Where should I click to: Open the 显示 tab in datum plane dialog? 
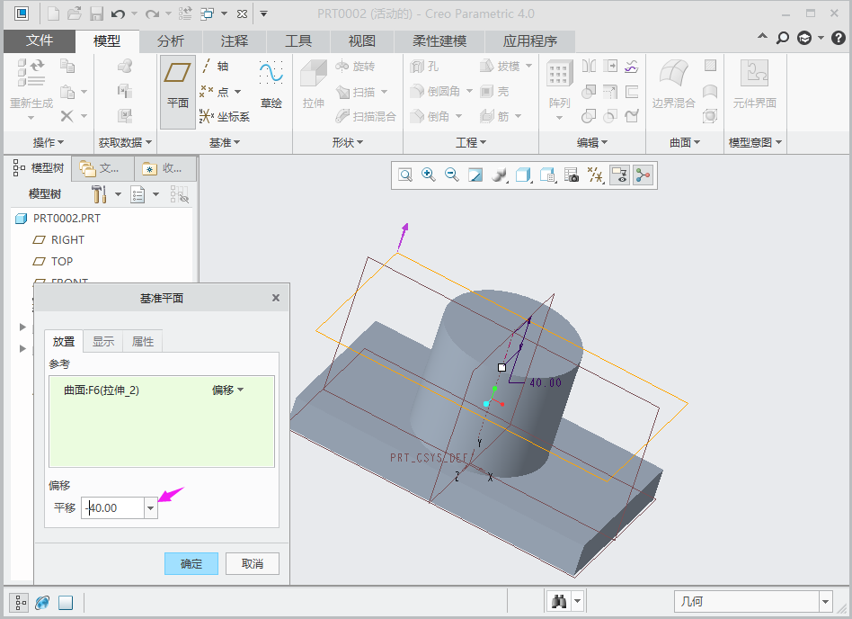click(103, 342)
